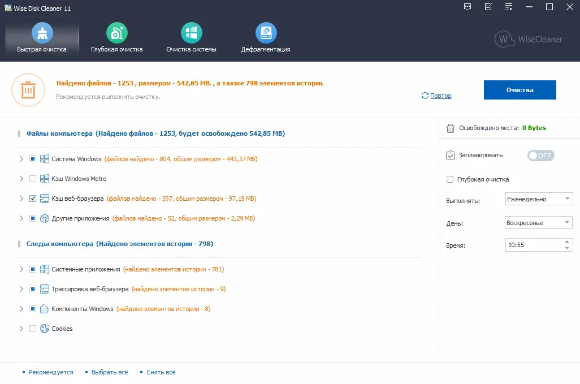Screen dimensions: 580x384
Task: Click the Рекомендуется link
Action: coord(51,372)
